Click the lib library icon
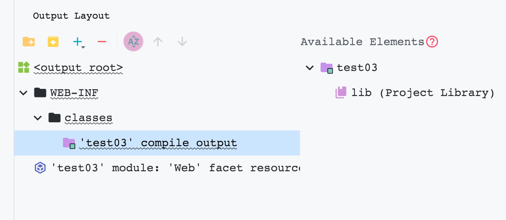Image resolution: width=506 pixels, height=220 pixels. (341, 92)
